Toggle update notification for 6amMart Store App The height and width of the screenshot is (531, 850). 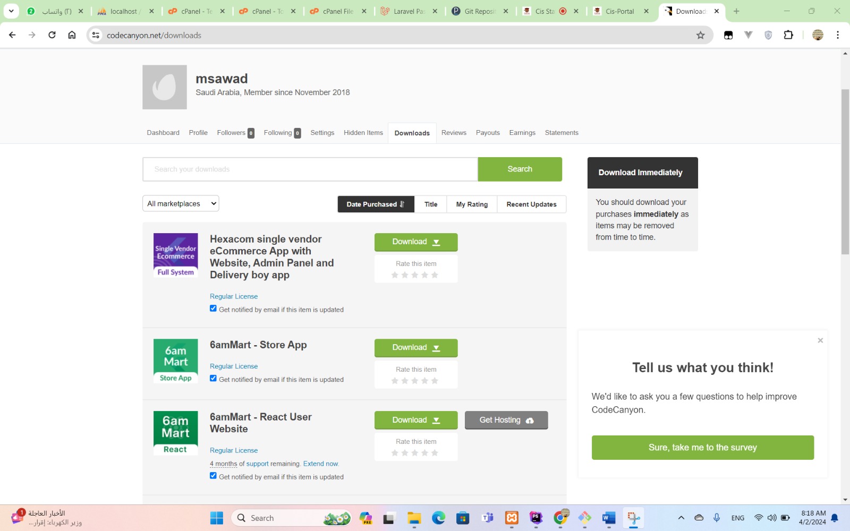click(x=213, y=379)
